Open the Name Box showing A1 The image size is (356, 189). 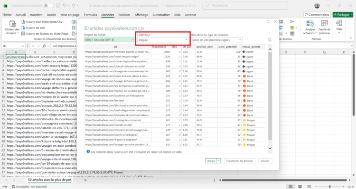tap(13, 46)
